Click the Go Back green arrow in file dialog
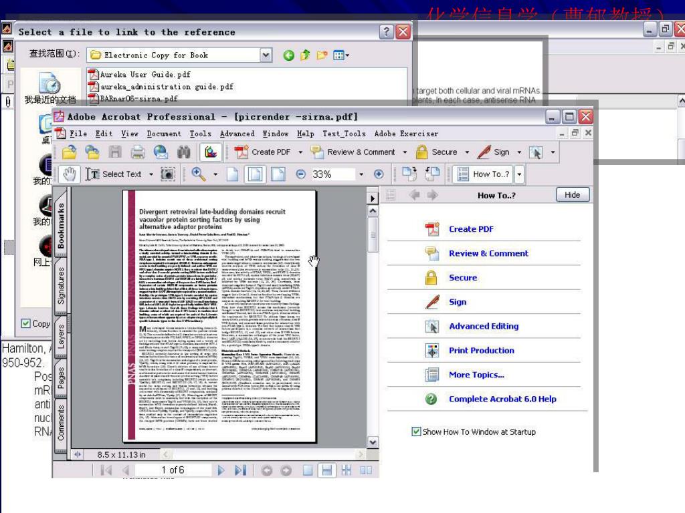The image size is (685, 513). tap(288, 55)
